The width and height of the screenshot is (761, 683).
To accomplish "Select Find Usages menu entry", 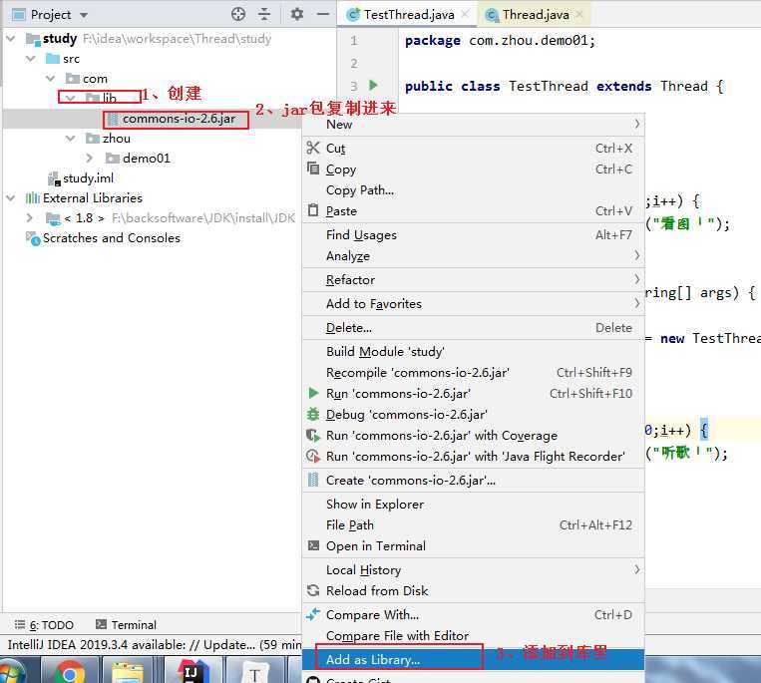I will click(x=473, y=234).
